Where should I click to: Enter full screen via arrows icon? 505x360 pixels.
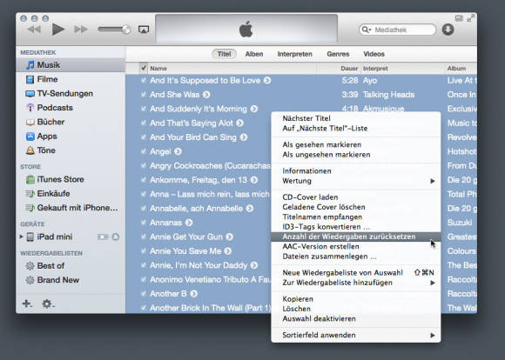pyautogui.click(x=471, y=17)
